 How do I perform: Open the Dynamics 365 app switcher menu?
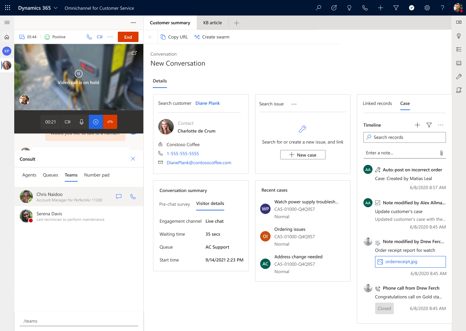(x=7, y=8)
